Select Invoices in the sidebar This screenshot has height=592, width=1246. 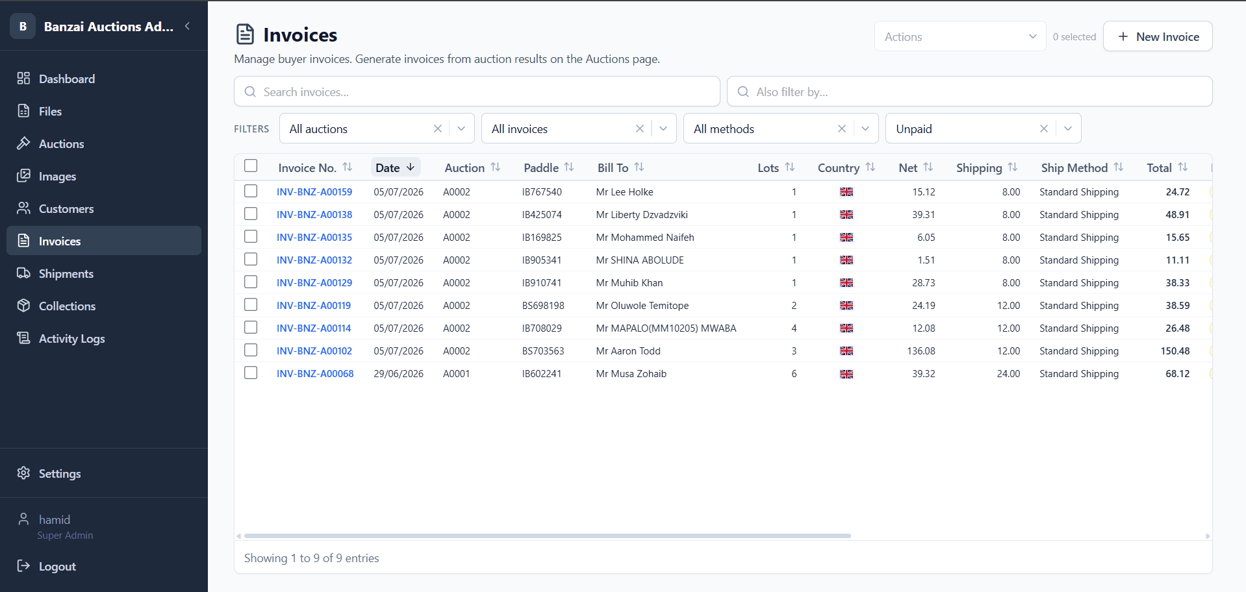click(x=104, y=241)
